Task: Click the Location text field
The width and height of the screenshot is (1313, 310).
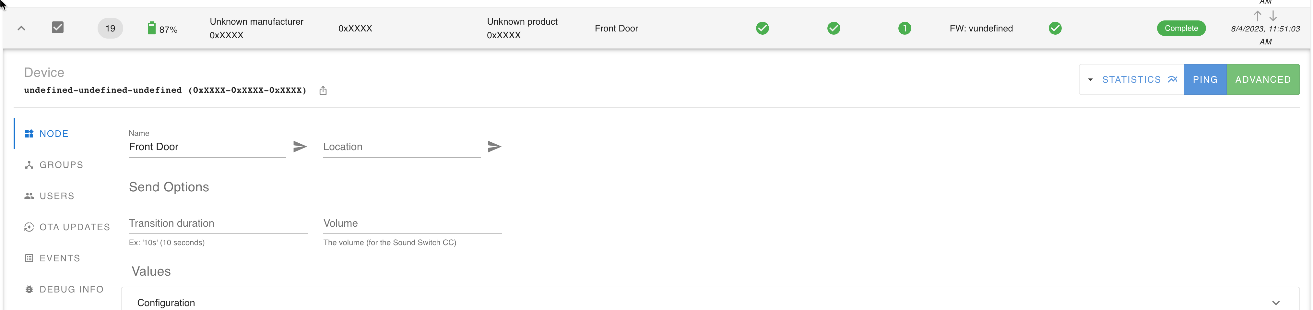Action: 401,147
